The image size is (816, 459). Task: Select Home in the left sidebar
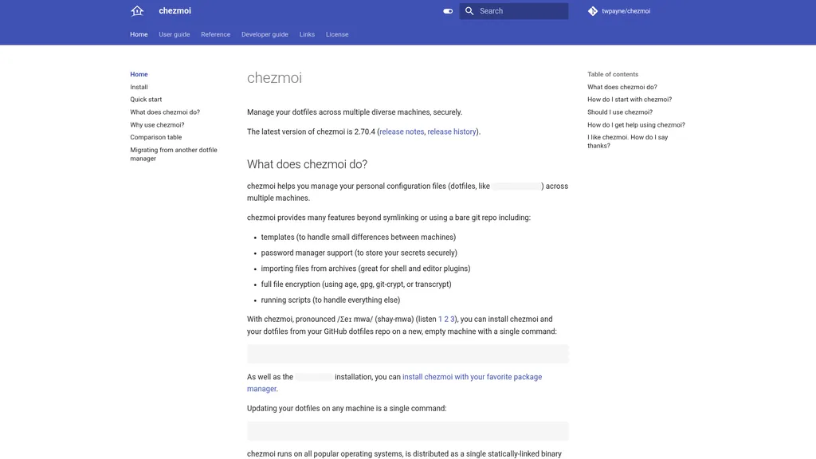point(139,74)
